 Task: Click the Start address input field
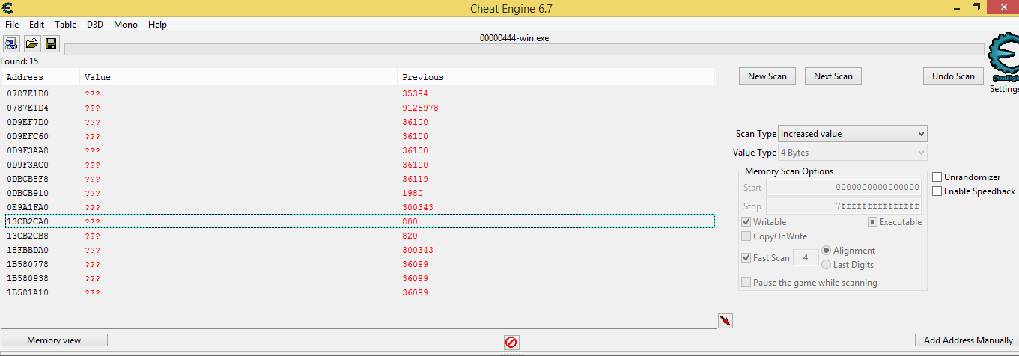point(844,187)
